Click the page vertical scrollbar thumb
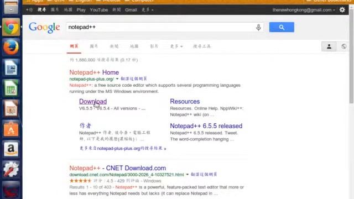Screen dimensions: 354x199 pos(351,56)
